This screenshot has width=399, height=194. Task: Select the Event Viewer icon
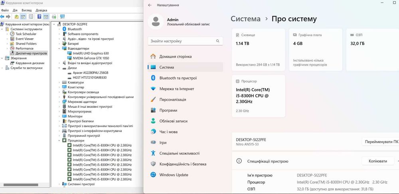pyautogui.click(x=12, y=39)
